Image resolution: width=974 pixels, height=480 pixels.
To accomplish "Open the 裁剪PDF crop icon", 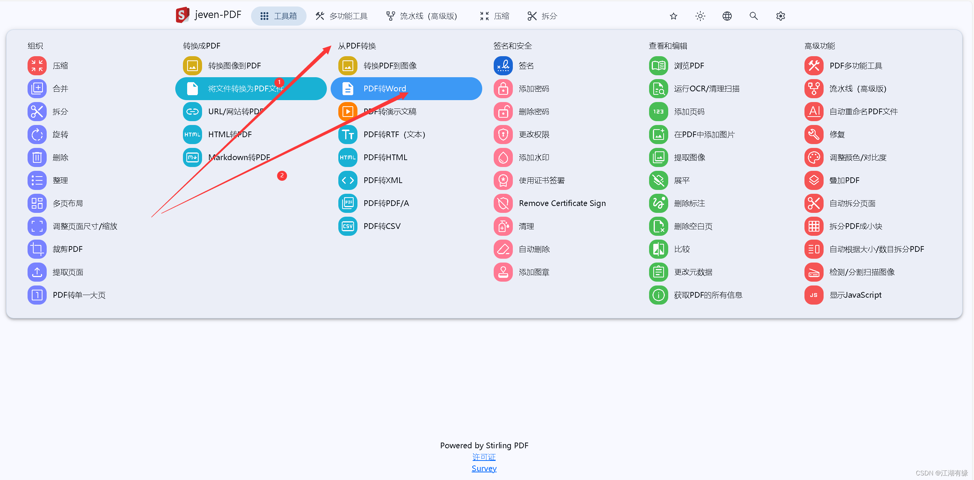I will [37, 249].
